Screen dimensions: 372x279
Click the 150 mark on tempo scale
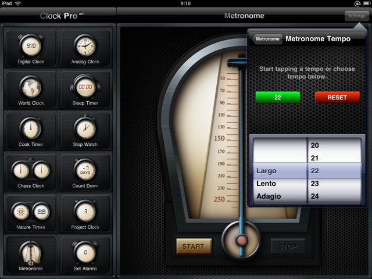click(x=220, y=138)
